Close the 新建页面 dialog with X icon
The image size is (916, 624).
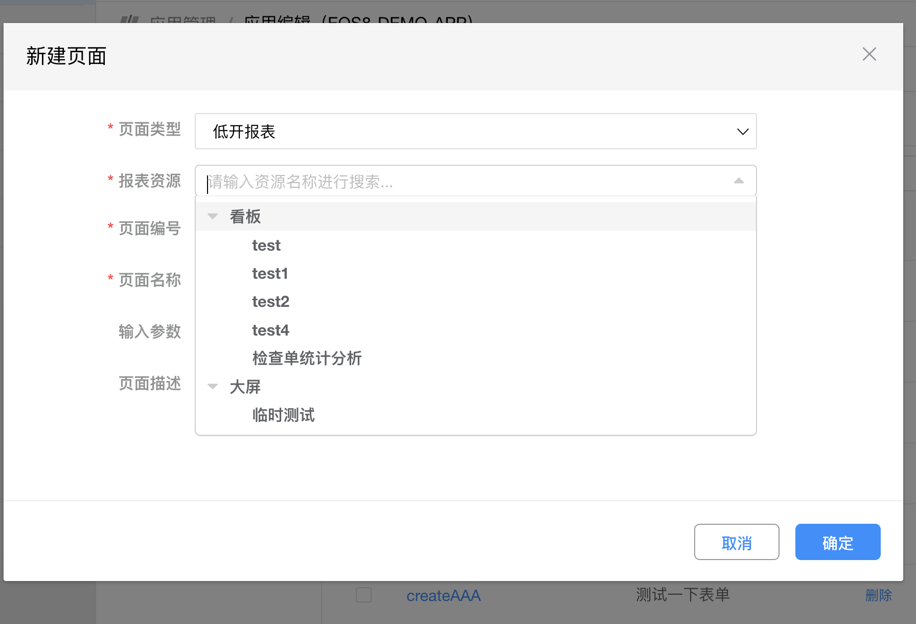tap(869, 54)
